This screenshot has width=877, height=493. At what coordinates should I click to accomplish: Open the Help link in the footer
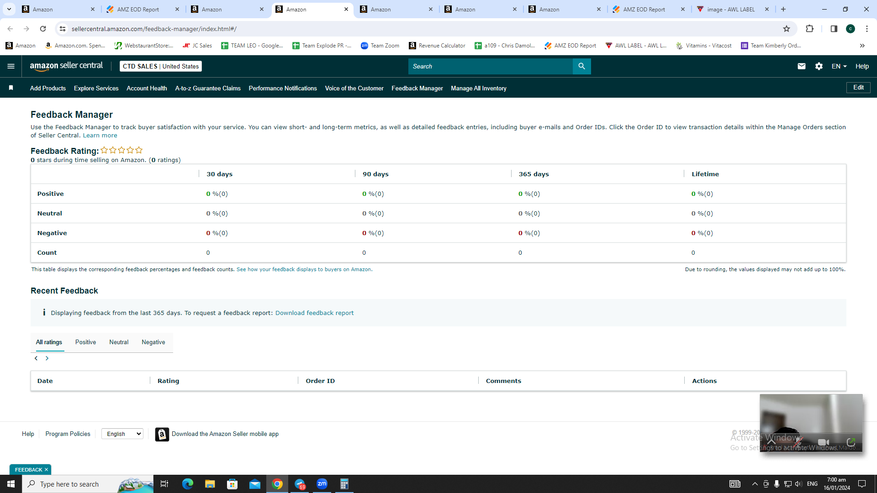click(28, 434)
